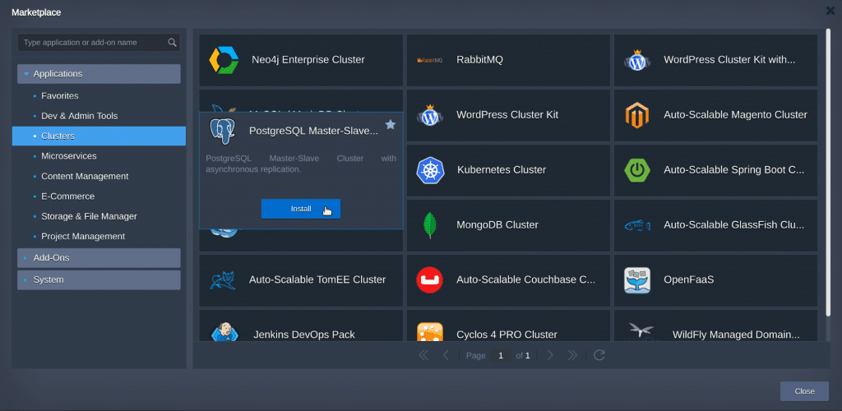
Task: Add PostgreSQL cluster to favorites with star
Action: (x=391, y=124)
